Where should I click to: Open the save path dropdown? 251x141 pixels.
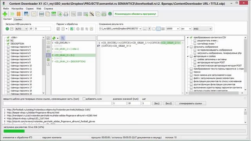tap(140, 29)
